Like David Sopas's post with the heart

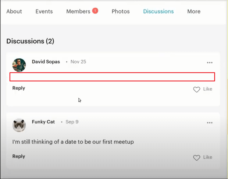click(x=197, y=89)
